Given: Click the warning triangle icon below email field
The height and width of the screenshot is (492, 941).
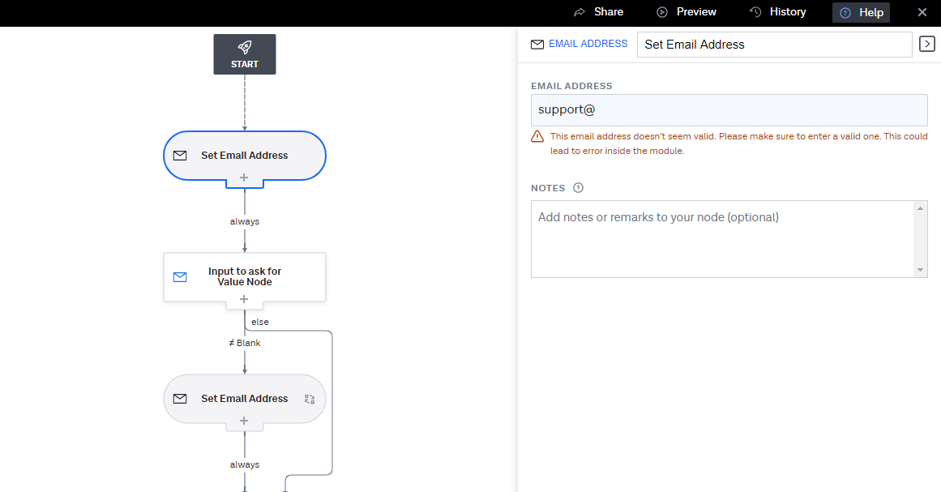Looking at the screenshot, I should pos(537,137).
